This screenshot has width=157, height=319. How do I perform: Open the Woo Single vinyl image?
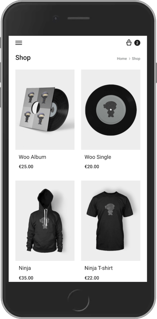tap(111, 110)
